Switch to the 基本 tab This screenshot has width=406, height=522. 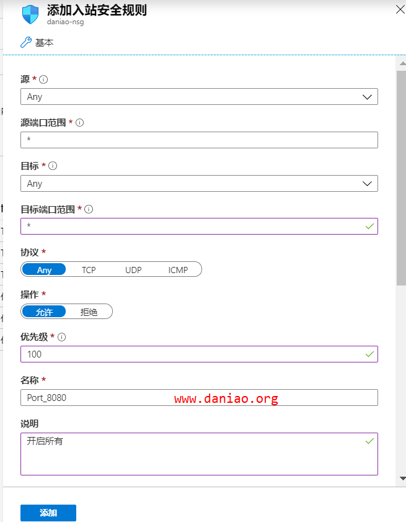[x=44, y=42]
